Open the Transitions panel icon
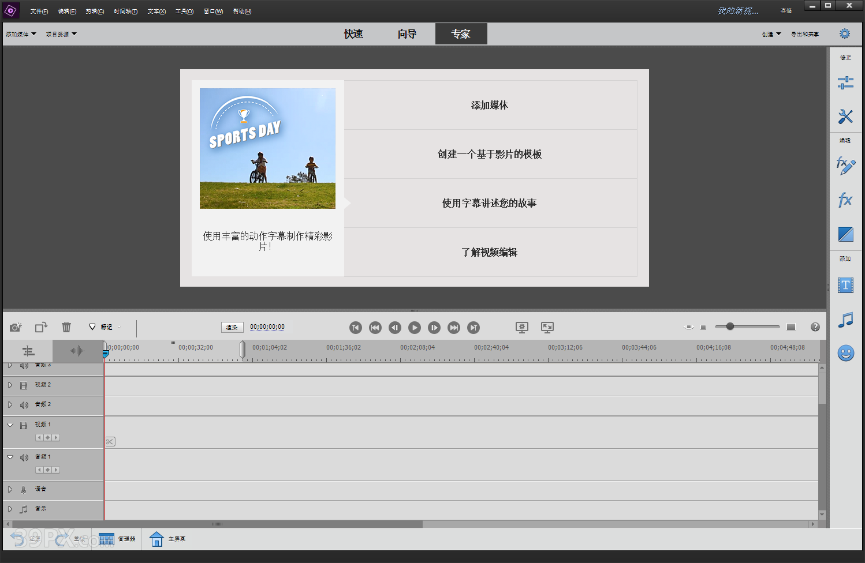 coord(845,234)
